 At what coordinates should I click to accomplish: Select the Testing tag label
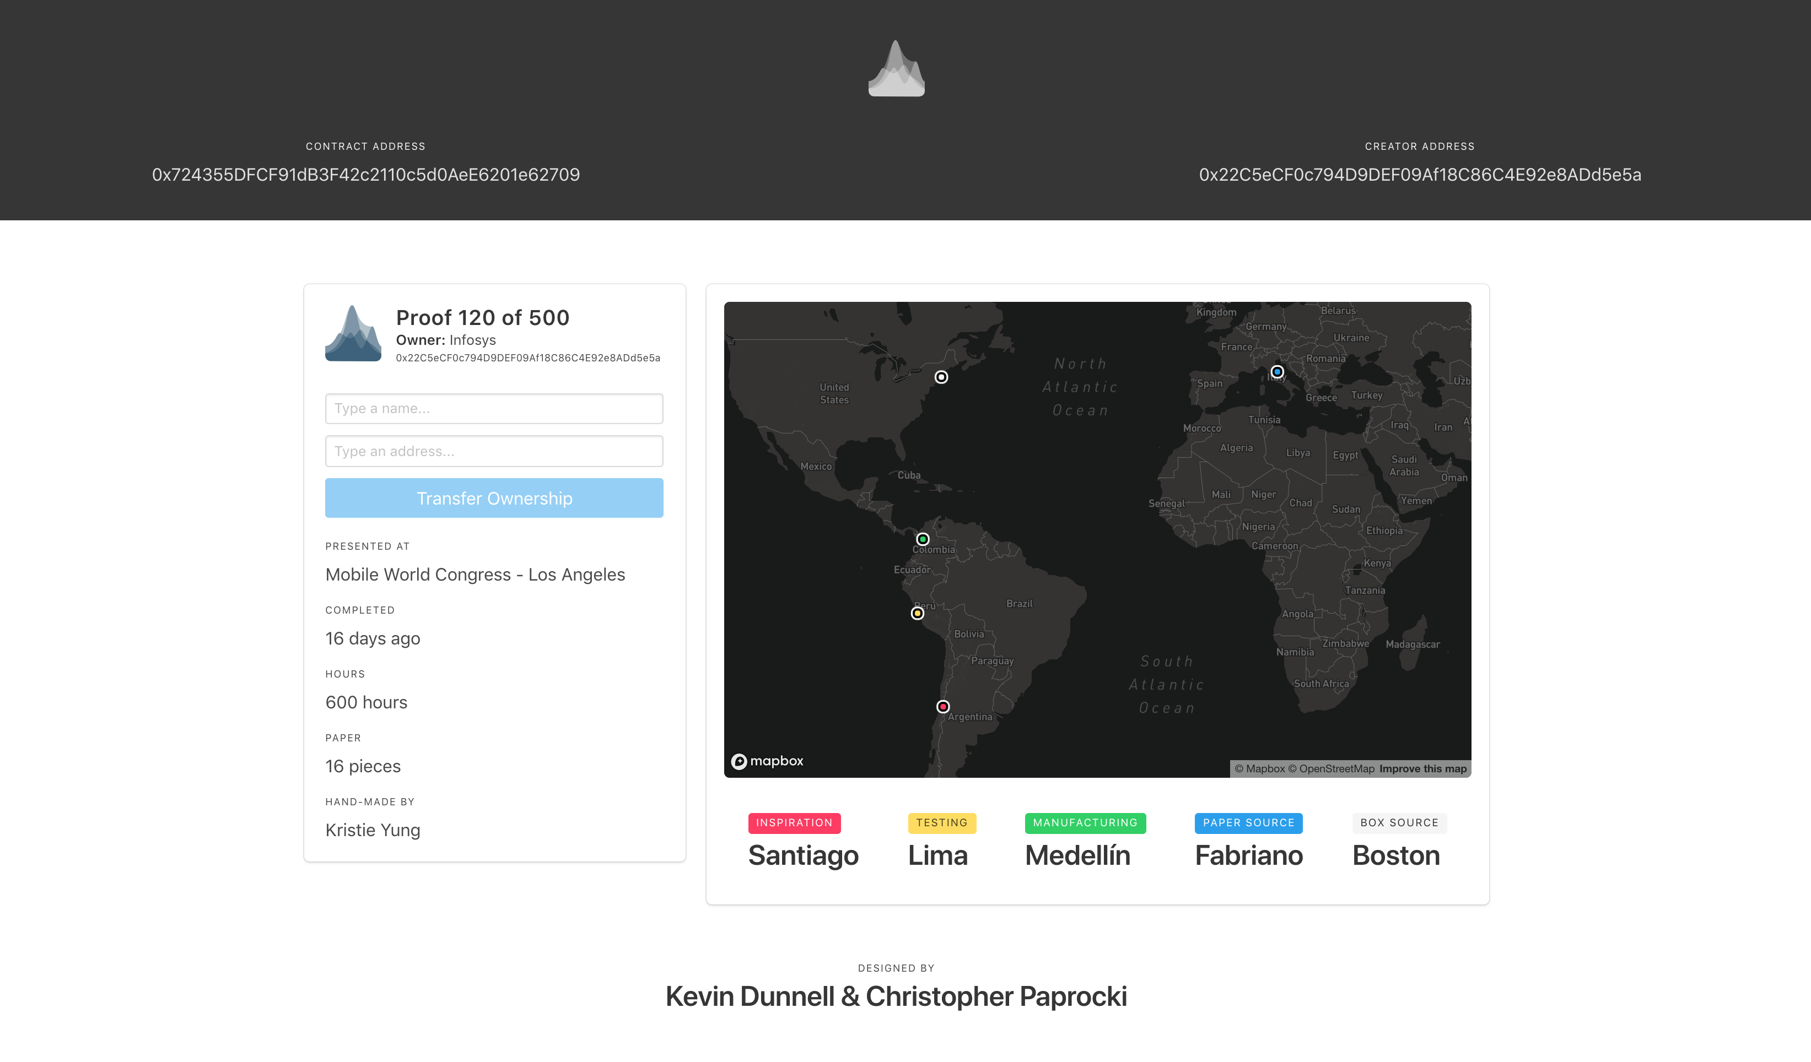pos(941,823)
